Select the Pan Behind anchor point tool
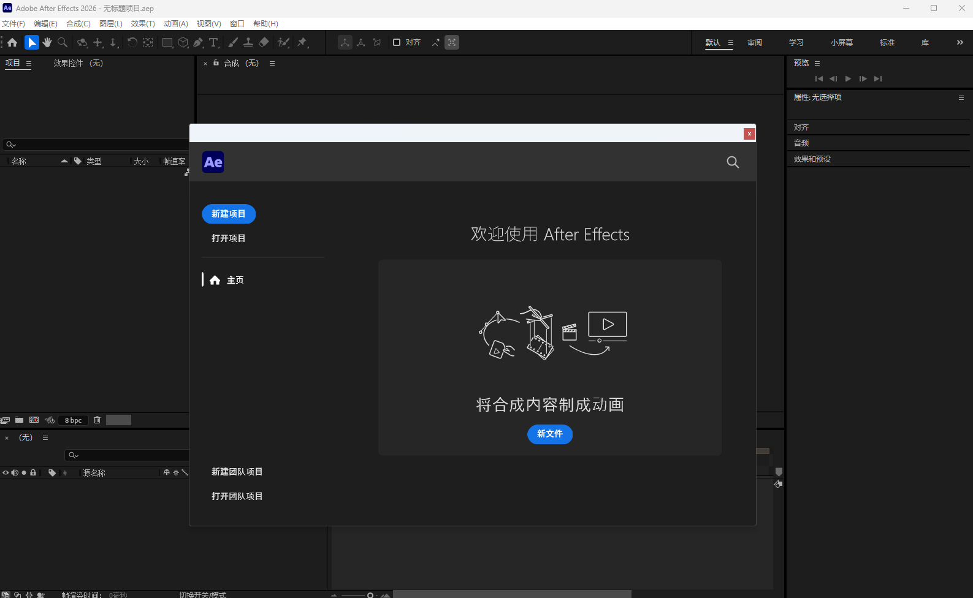Viewport: 973px width, 598px height. tap(148, 42)
